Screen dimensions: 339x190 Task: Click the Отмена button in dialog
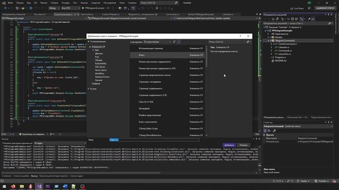(x=244, y=145)
